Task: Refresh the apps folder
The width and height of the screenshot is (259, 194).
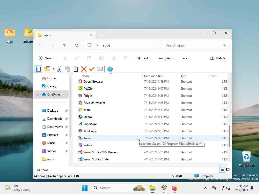Action: point(77,45)
